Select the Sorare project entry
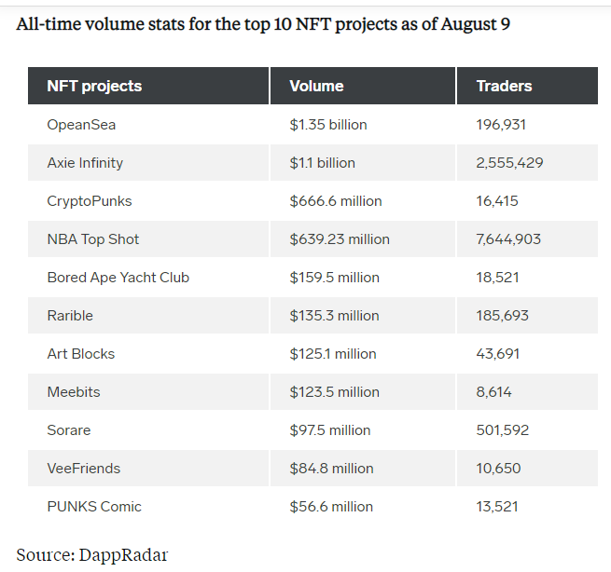The width and height of the screenshot is (611, 572). tap(69, 429)
